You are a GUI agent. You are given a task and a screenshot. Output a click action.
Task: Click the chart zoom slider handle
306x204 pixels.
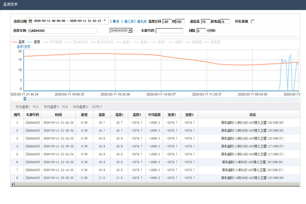point(24,98)
